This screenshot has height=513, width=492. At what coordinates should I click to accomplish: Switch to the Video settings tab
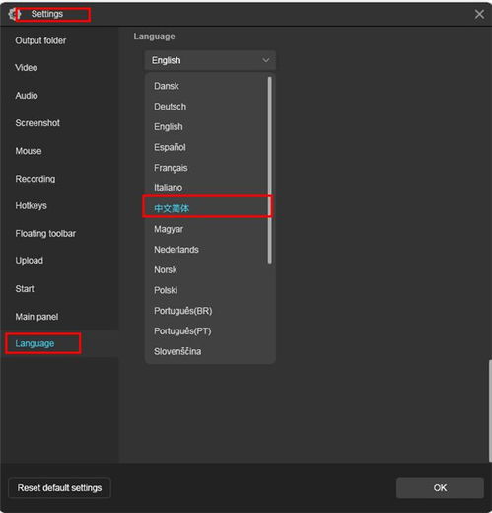(27, 68)
